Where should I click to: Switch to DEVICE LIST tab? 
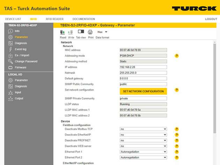click(x=13, y=19)
